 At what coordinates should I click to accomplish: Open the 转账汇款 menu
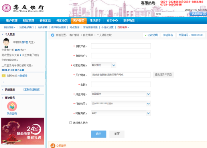pos(45,20)
